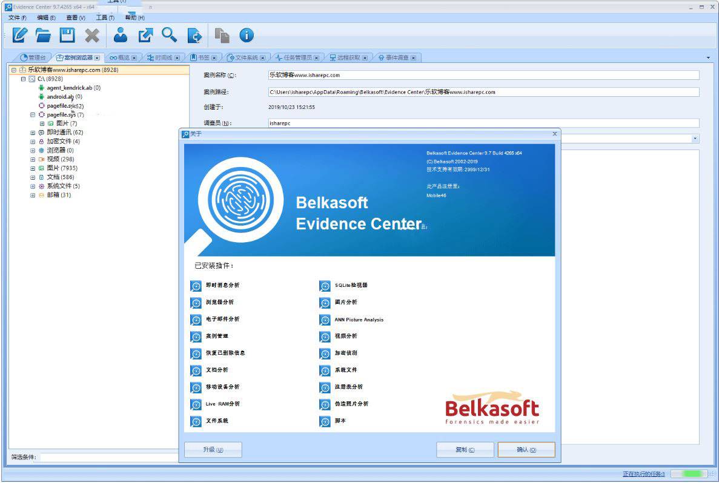Click the Live RAM分析 plugin icon

pyautogui.click(x=196, y=405)
